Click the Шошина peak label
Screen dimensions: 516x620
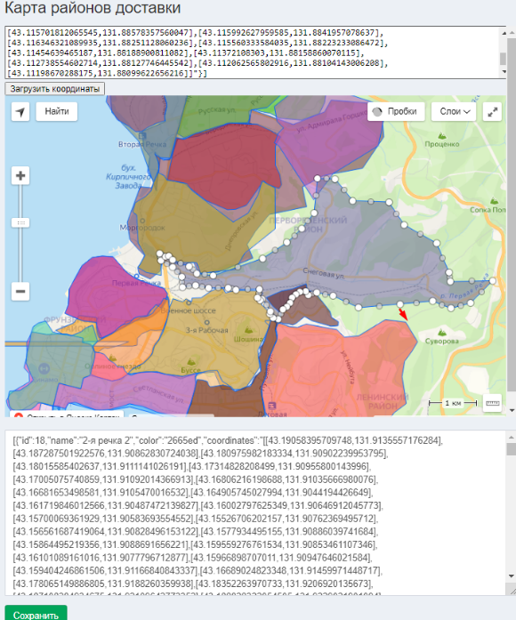(248, 339)
